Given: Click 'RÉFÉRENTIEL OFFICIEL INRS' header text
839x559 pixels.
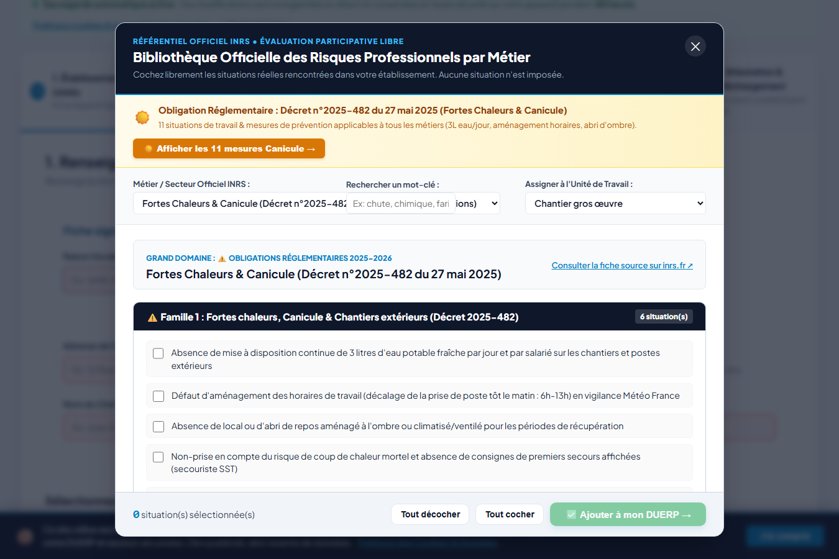Looking at the screenshot, I should (191, 42).
